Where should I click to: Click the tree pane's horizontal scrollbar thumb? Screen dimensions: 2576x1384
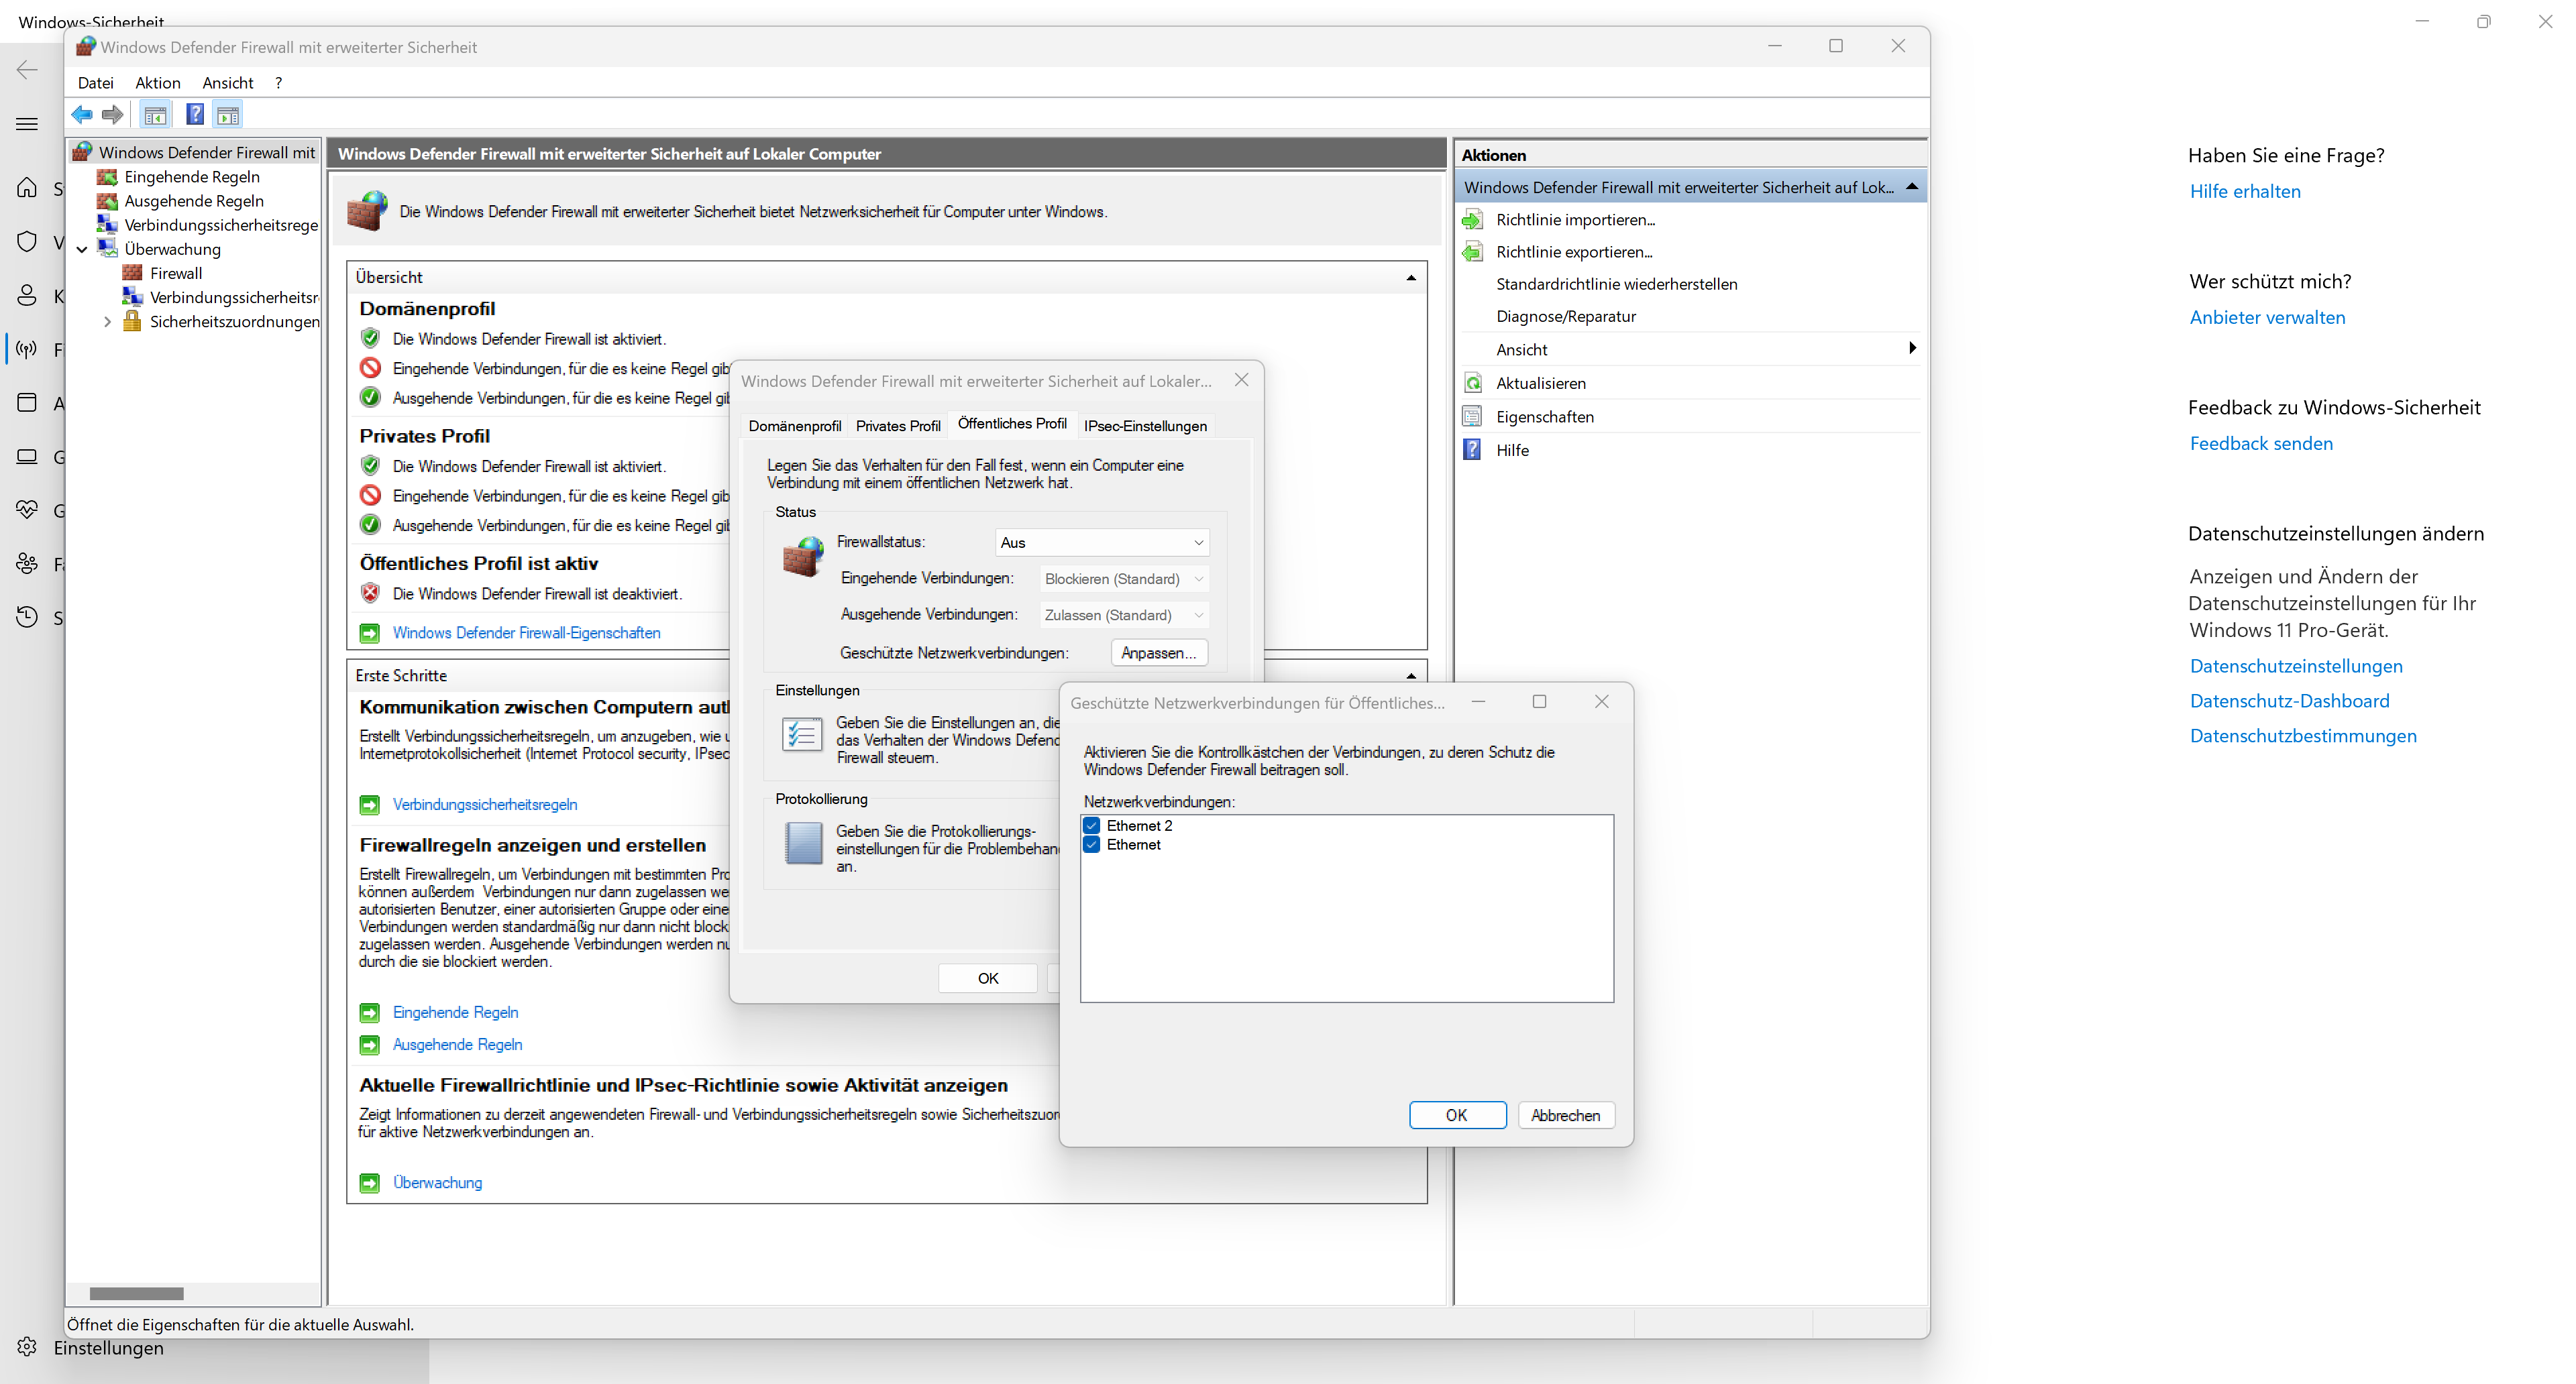(137, 1293)
